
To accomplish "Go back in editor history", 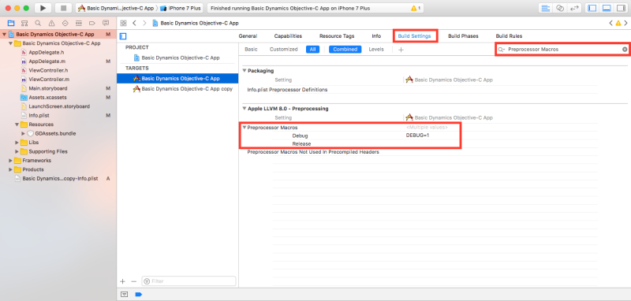I will point(134,23).
